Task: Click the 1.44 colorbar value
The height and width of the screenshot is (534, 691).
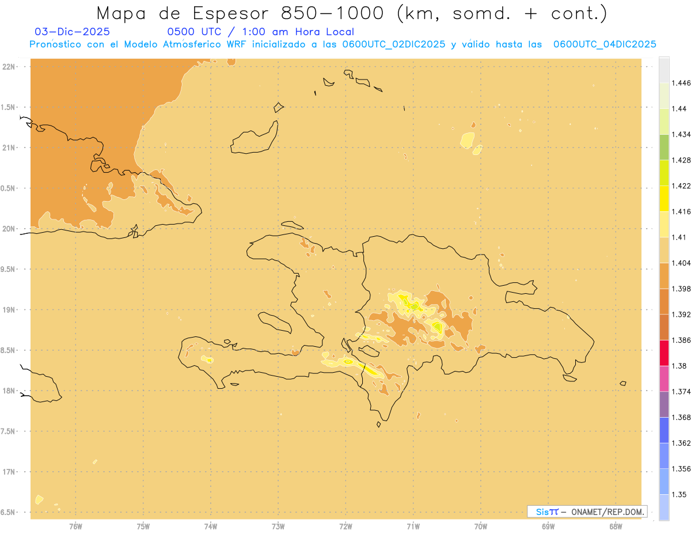Action: click(x=679, y=109)
